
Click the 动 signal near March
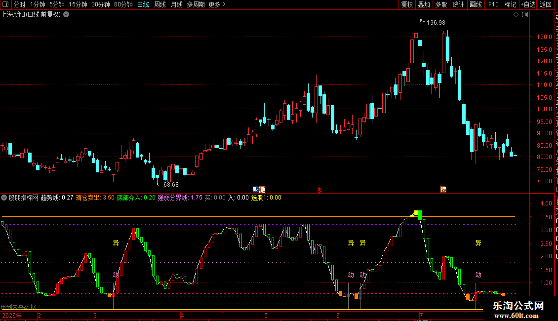[x=116, y=275]
